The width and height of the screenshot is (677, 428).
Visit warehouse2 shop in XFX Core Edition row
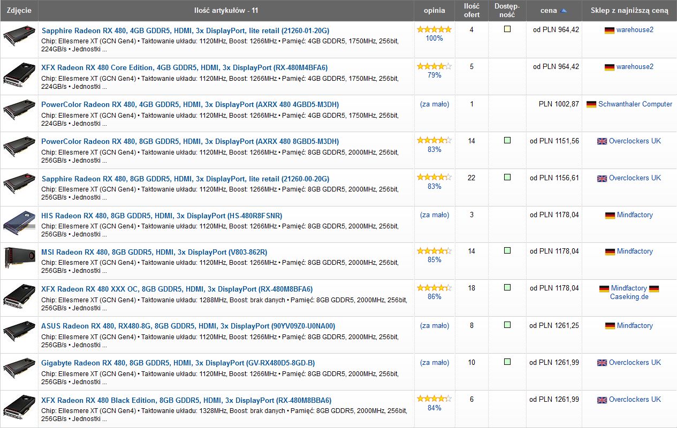[x=635, y=67]
